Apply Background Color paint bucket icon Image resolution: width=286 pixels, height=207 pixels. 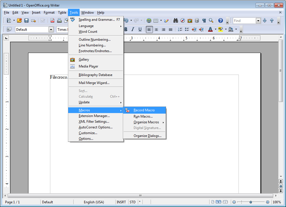231,29
